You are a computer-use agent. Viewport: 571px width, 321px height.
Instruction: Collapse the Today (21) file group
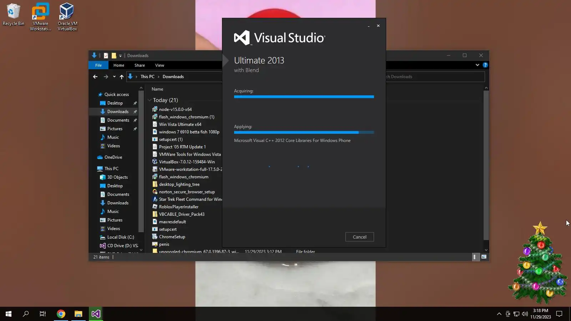pos(150,100)
